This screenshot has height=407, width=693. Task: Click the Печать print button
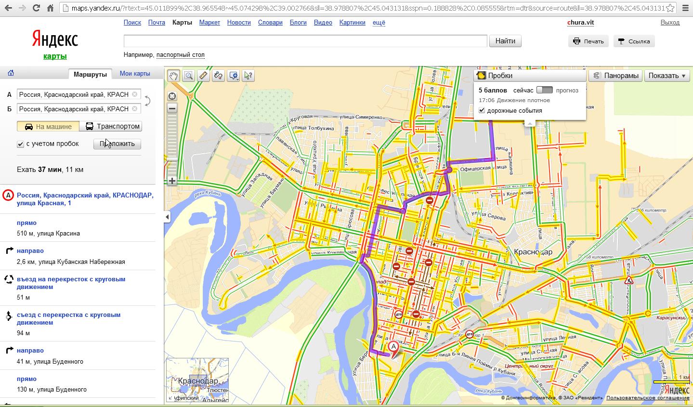tap(588, 41)
